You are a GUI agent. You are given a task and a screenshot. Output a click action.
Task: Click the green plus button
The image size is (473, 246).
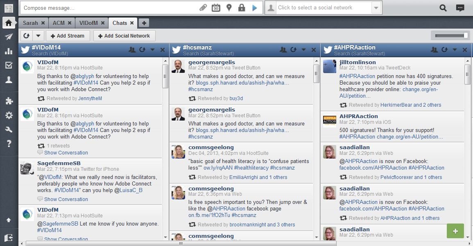tap(455, 231)
